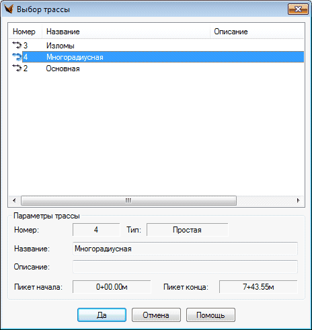312x330 pixels.
Task: Click the Пикет конца field
Action: click(258, 286)
